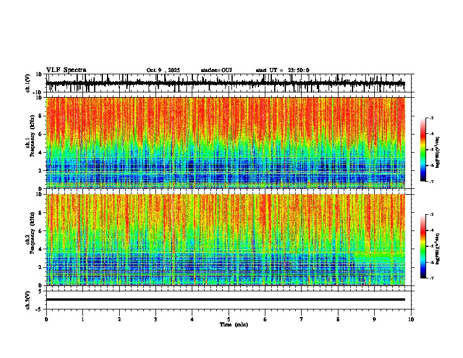Click the time axis end label "10"
Screen dimensions: 463x358
(411, 319)
